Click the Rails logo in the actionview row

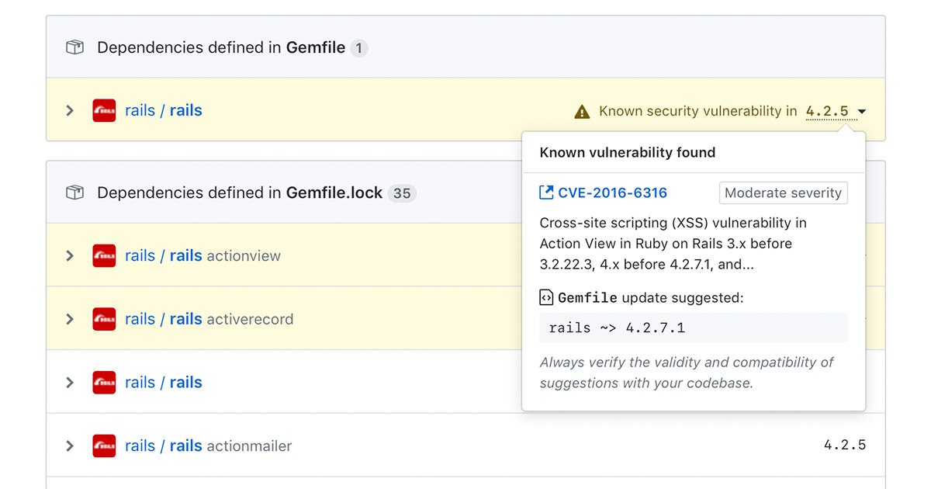(x=104, y=256)
